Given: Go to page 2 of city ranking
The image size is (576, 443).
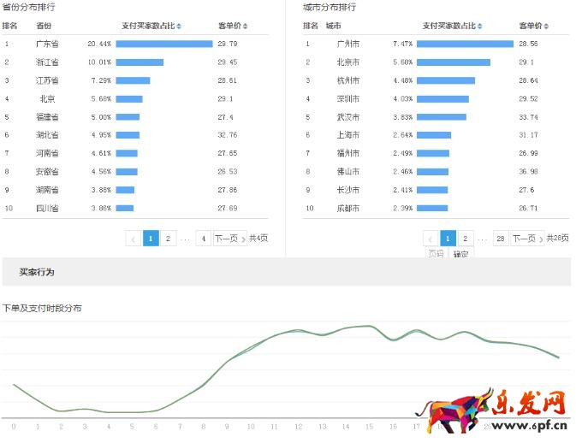Looking at the screenshot, I should coord(465,239).
